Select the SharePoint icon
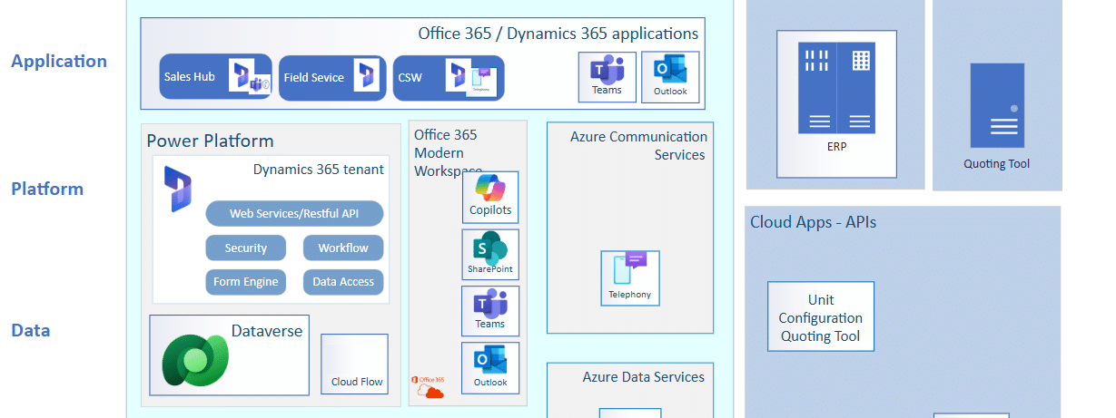The height and width of the screenshot is (418, 1116). point(490,250)
